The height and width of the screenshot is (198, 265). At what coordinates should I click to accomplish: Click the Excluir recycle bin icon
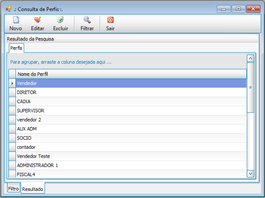pos(60,20)
